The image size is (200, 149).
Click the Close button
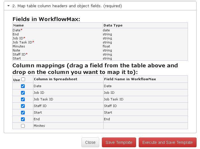[x=90, y=142]
